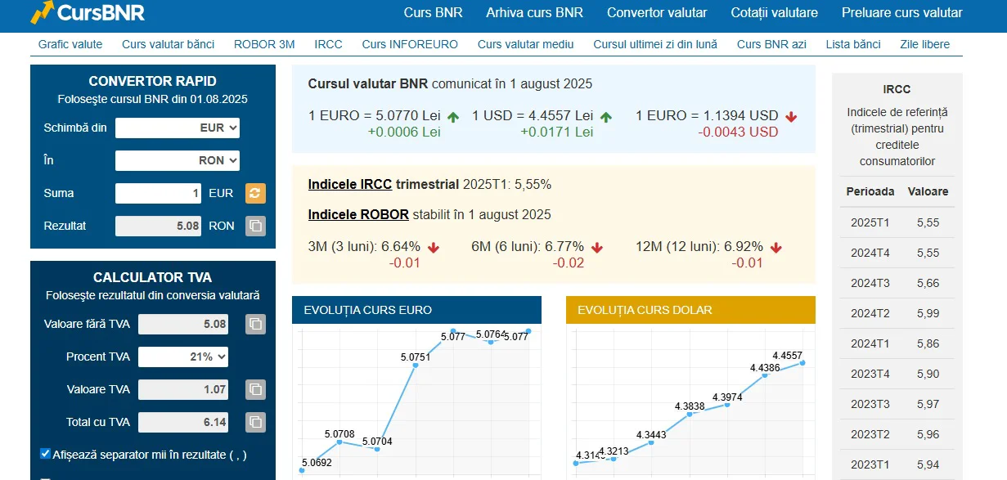
Task: Open Arhiva curs BNR menu item
Action: (534, 12)
